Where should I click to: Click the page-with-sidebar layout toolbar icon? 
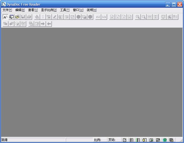pyautogui.click(x=61, y=17)
